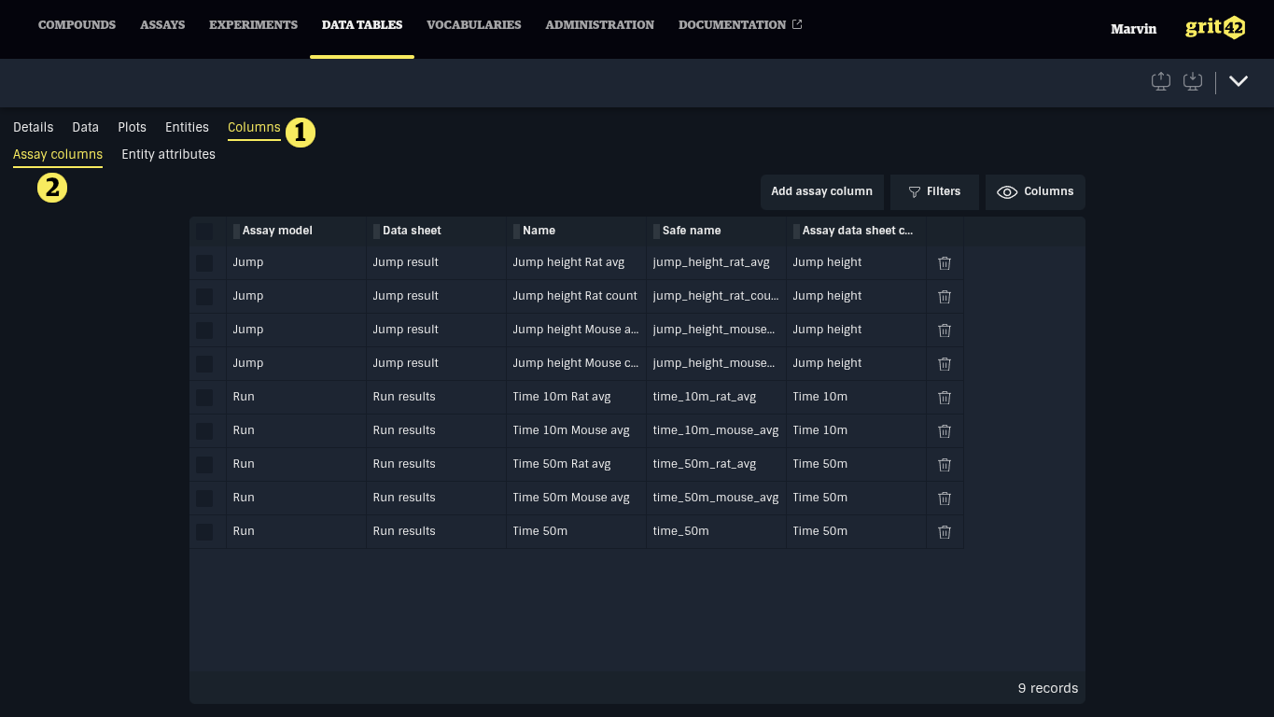The image size is (1274, 717).
Task: Open the Filters panel
Action: coord(934,191)
